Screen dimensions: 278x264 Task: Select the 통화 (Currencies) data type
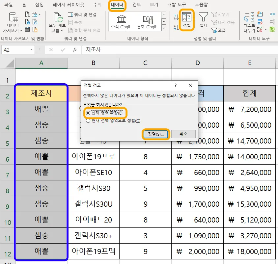[x=148, y=22]
